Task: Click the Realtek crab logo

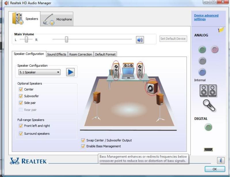Action: click(x=14, y=161)
